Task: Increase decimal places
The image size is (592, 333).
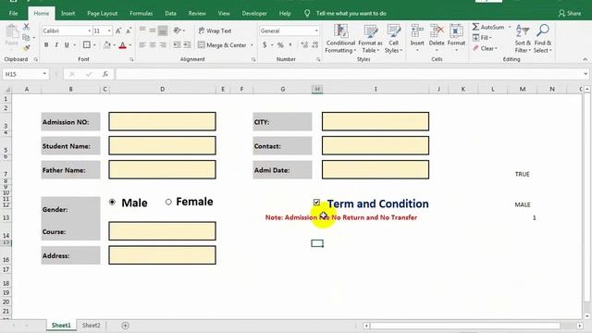Action: (x=304, y=45)
